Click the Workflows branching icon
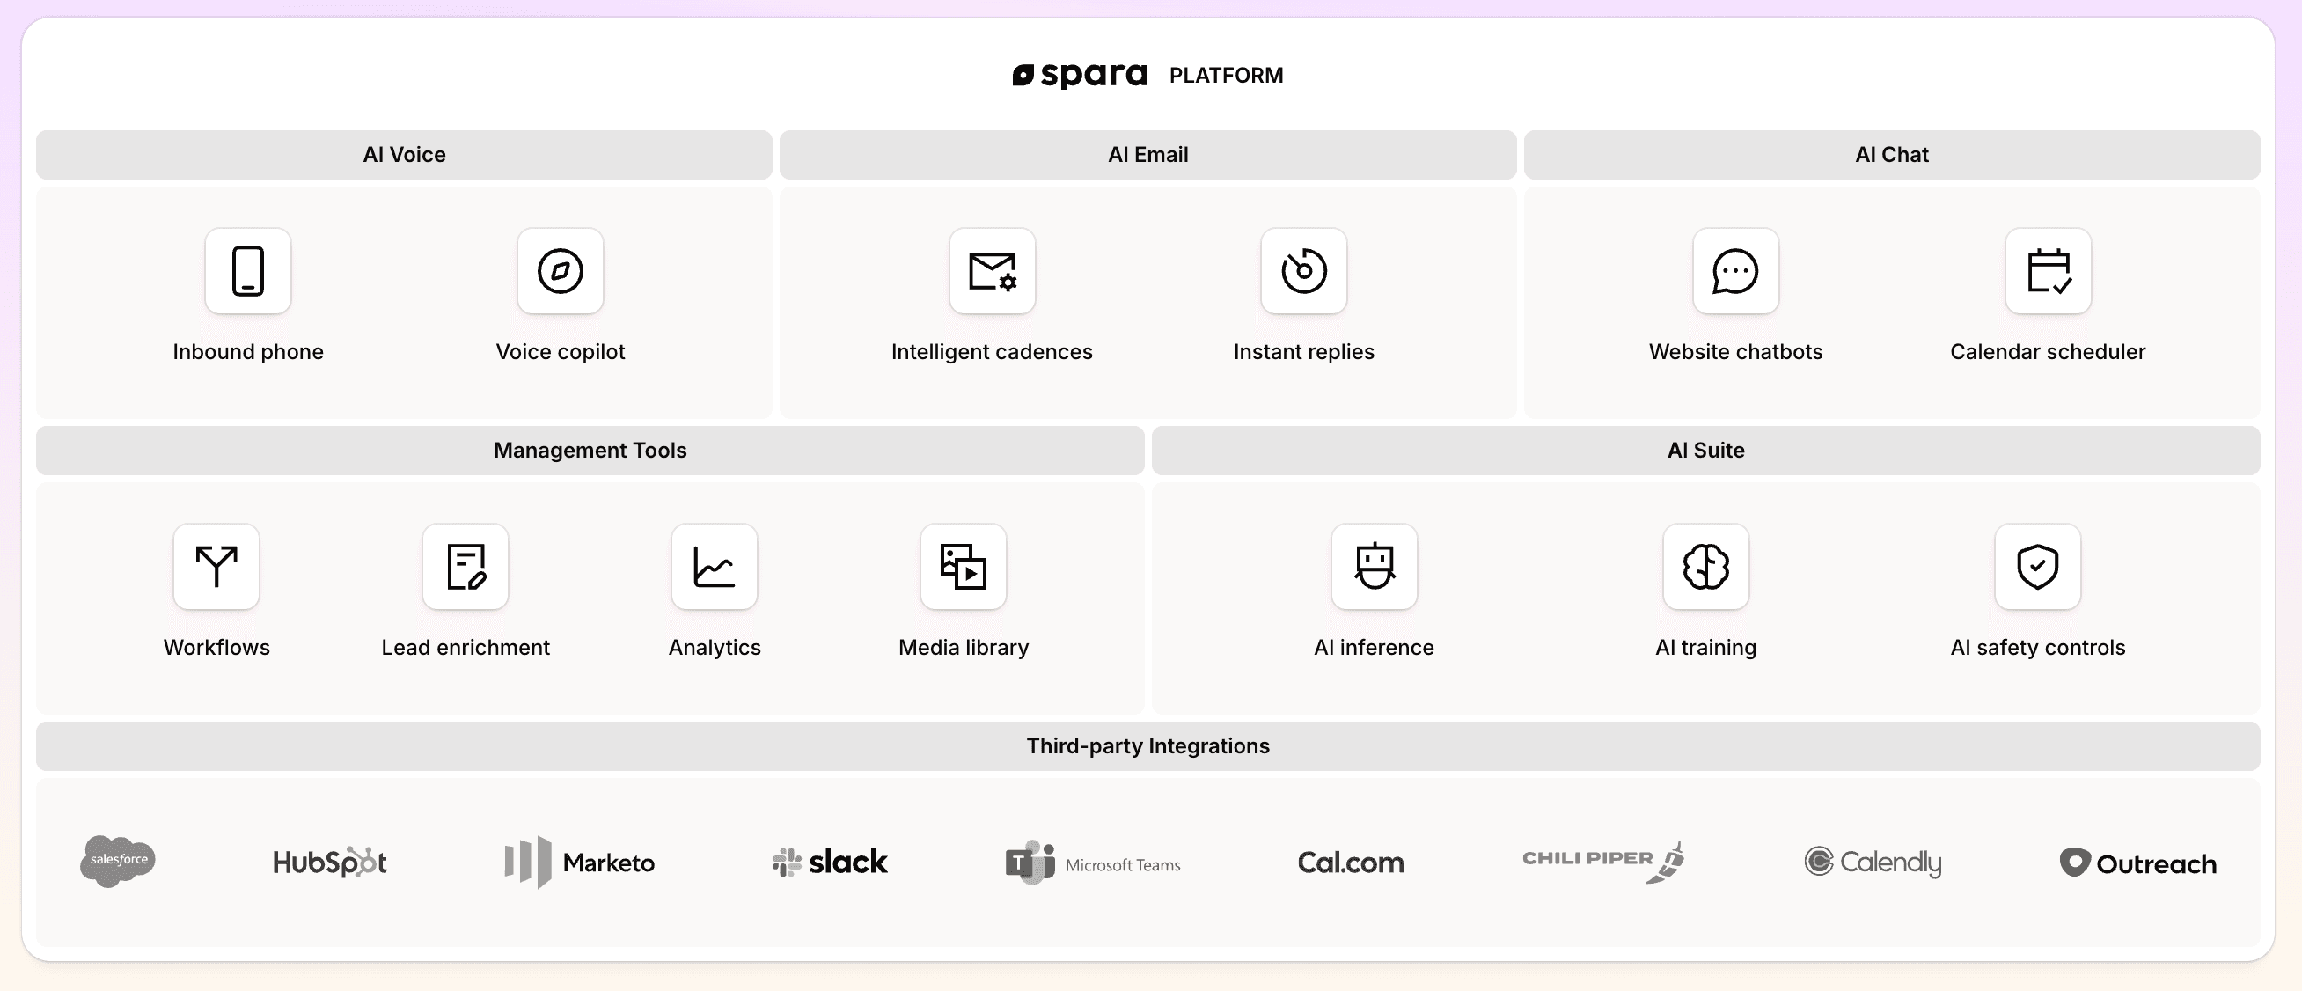This screenshot has height=991, width=2302. pos(216,568)
